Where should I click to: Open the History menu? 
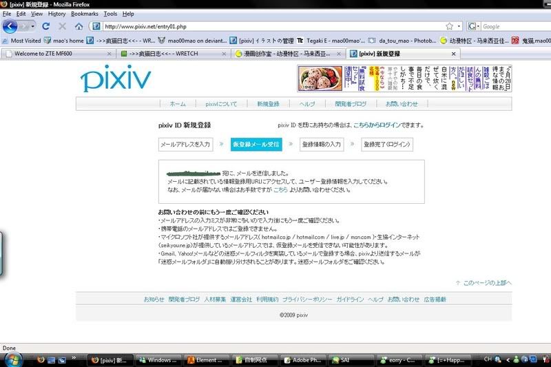[x=56, y=14]
